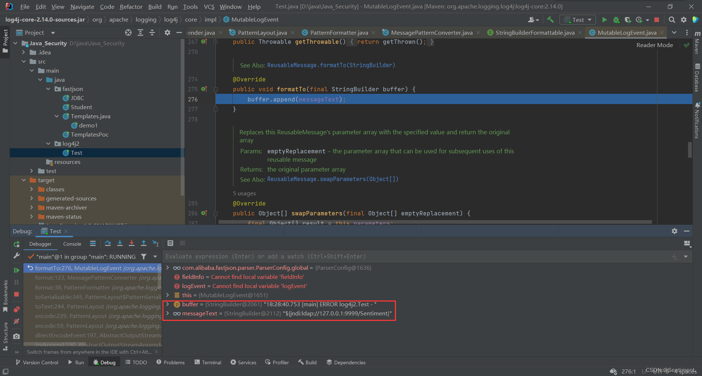This screenshot has width=702, height=376.
Task: Stop the running process in top toolbar
Action: 657,20
